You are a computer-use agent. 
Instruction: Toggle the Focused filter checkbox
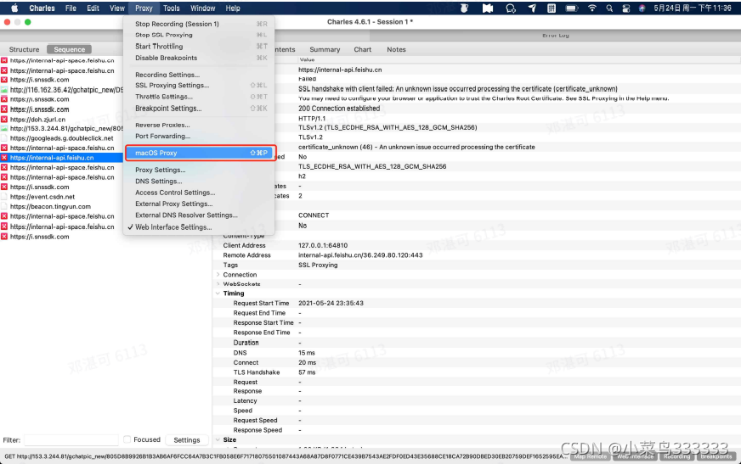pos(127,439)
